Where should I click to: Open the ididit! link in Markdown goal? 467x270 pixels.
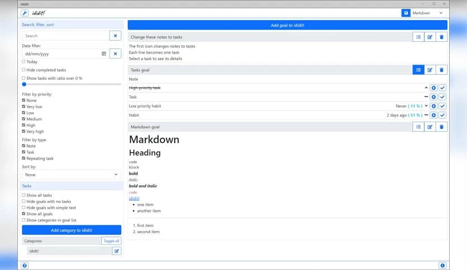pos(134,199)
